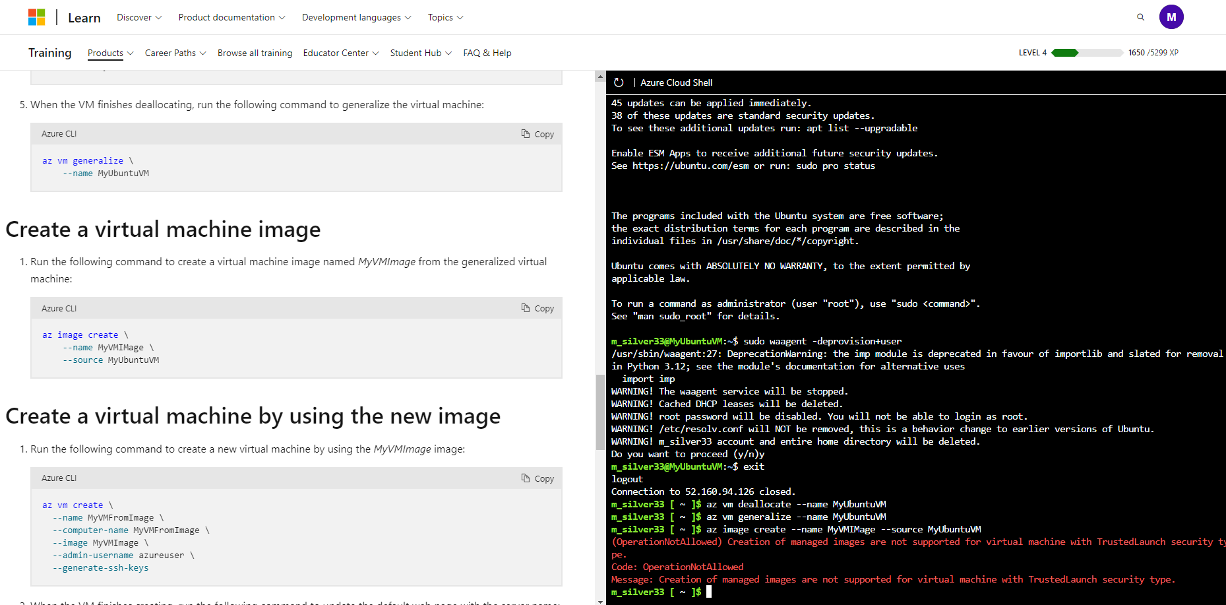Open the search magnifier icon

point(1140,17)
